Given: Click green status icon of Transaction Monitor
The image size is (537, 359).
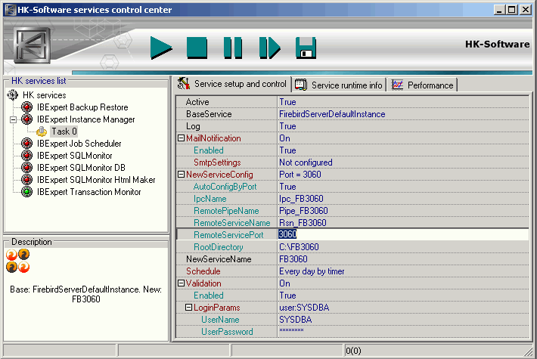Looking at the screenshot, I should coord(26,192).
